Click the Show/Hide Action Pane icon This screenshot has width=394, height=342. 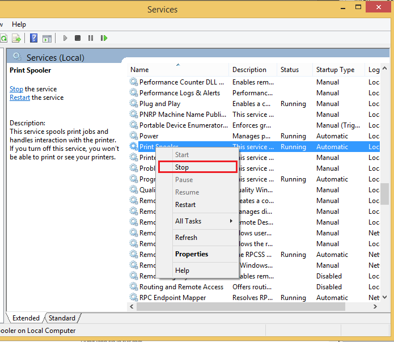(47, 39)
